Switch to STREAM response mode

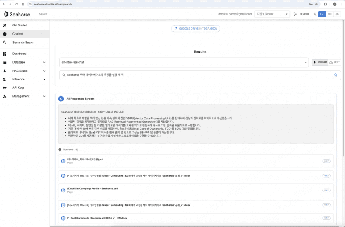click(x=320, y=62)
